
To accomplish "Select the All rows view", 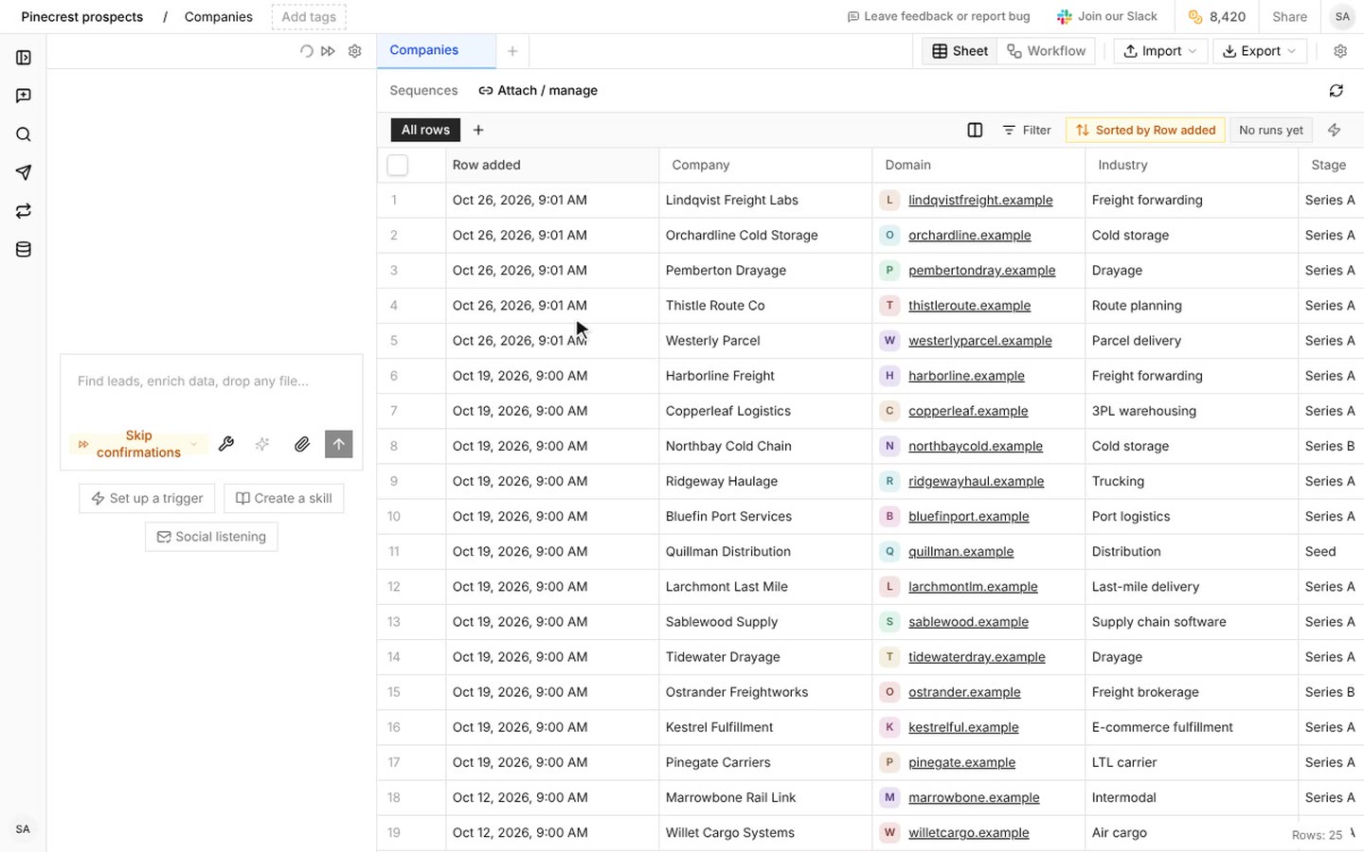I will tap(425, 130).
